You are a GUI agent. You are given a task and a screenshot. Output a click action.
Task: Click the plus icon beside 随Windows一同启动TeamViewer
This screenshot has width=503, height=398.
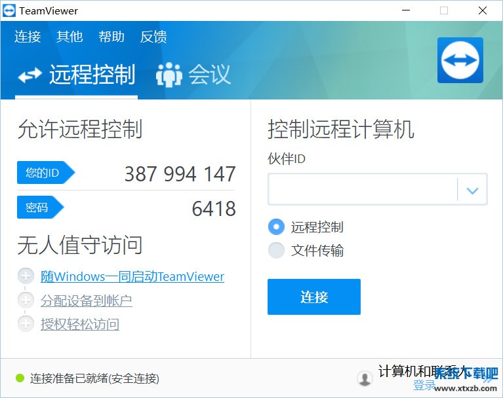(x=26, y=276)
